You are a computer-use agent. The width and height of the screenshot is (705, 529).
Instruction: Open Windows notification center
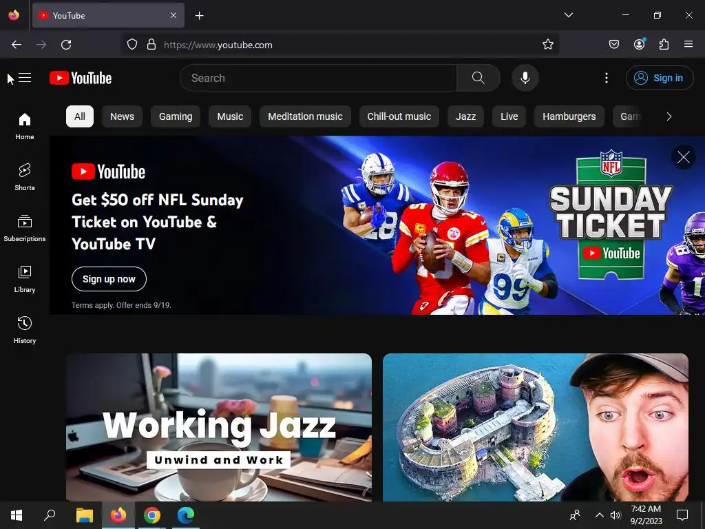[x=682, y=515]
